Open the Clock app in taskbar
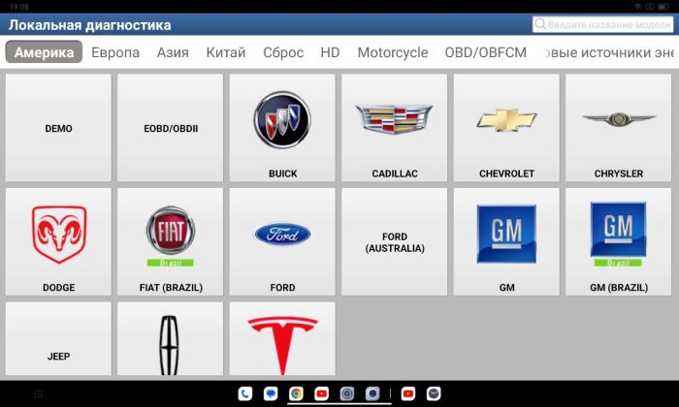Viewport: 679px width, 407px height. [434, 393]
